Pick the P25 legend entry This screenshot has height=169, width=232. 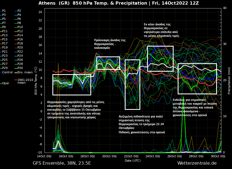[4, 60]
